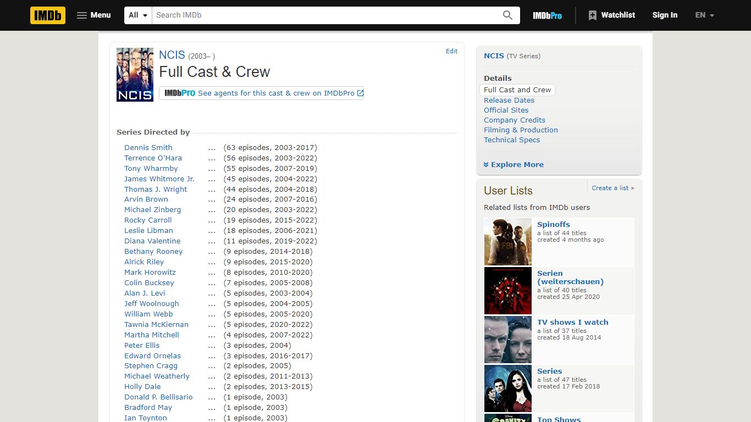751x422 pixels.
Task: Go to Company Credits
Action: point(515,120)
